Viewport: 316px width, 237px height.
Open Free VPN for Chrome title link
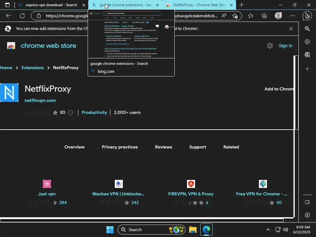tap(261, 194)
